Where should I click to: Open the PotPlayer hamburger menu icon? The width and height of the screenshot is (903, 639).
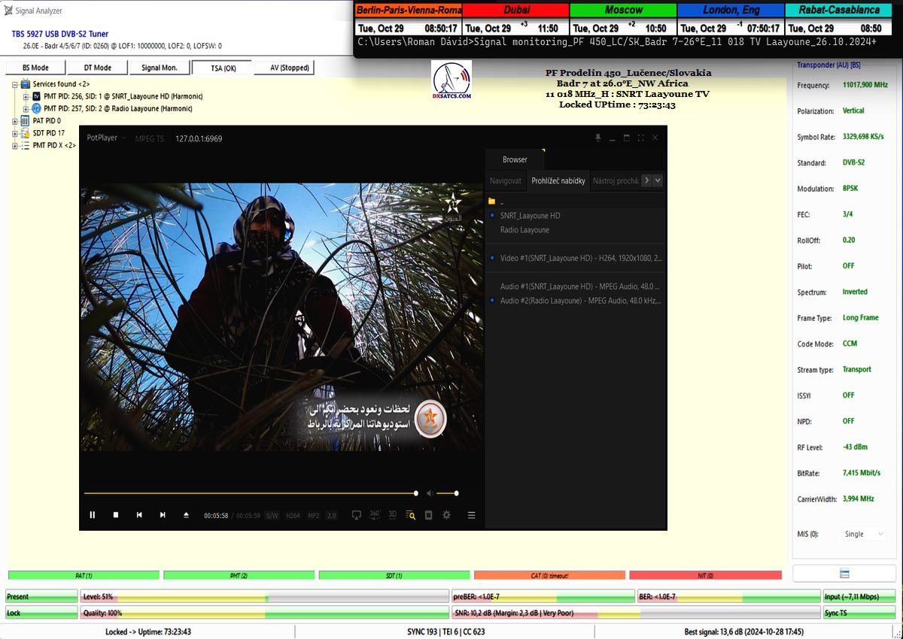tap(472, 515)
